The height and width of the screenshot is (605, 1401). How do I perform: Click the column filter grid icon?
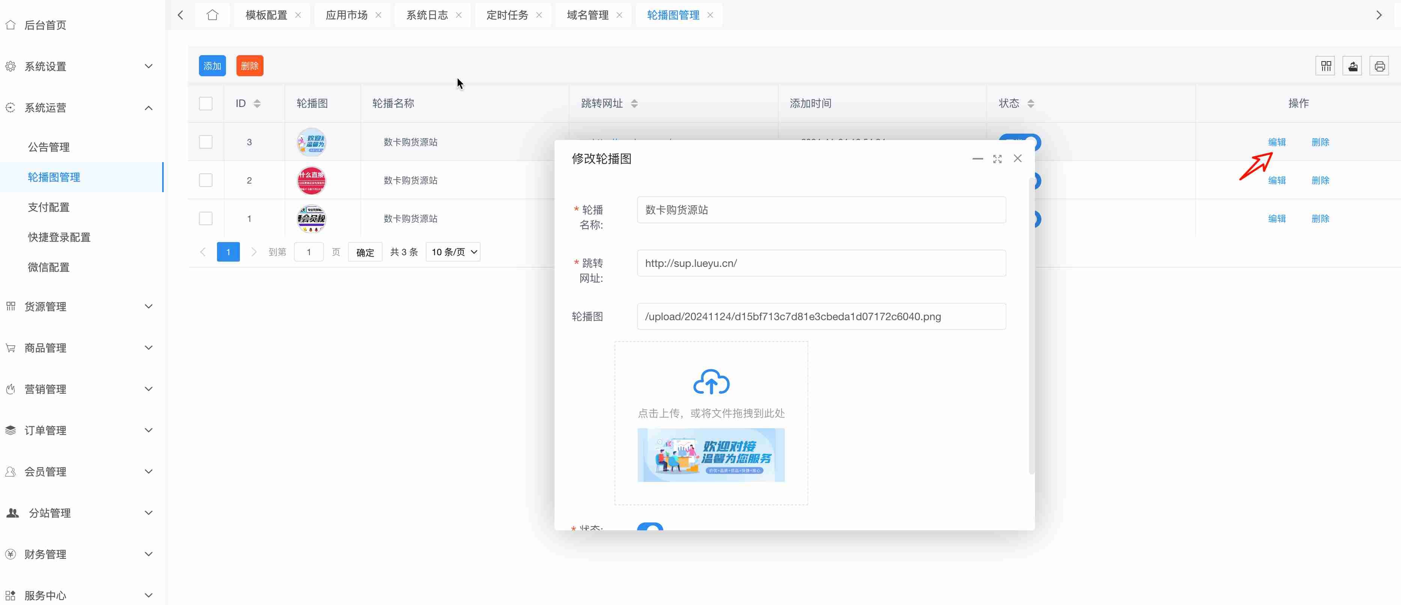1326,66
